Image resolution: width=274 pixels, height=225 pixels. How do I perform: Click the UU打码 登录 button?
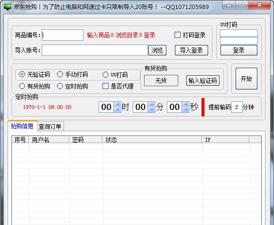[x=239, y=50]
